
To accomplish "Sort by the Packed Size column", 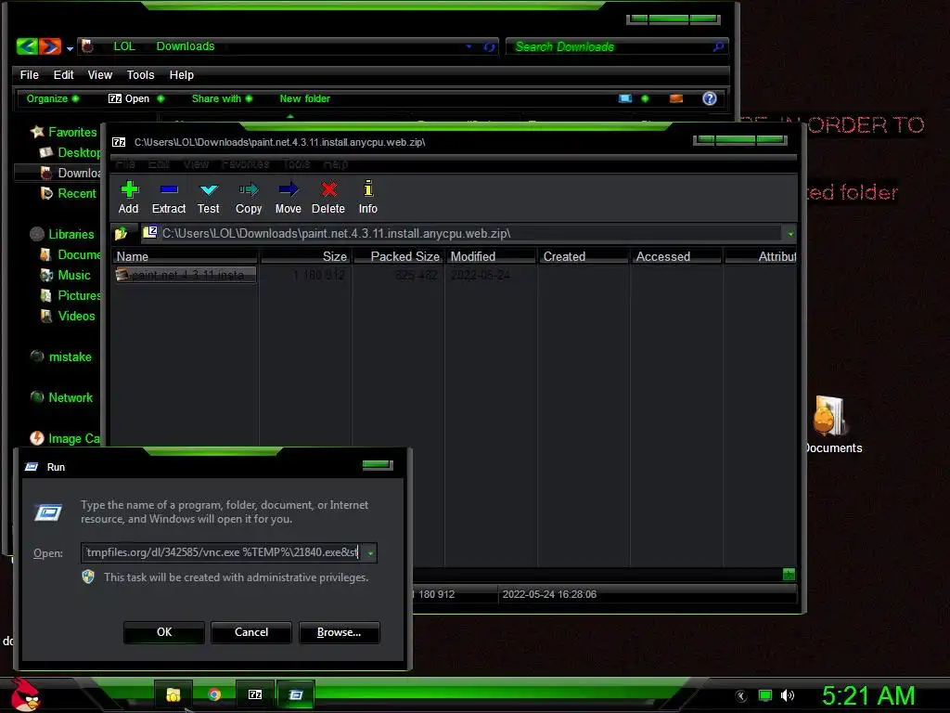I will coord(398,256).
